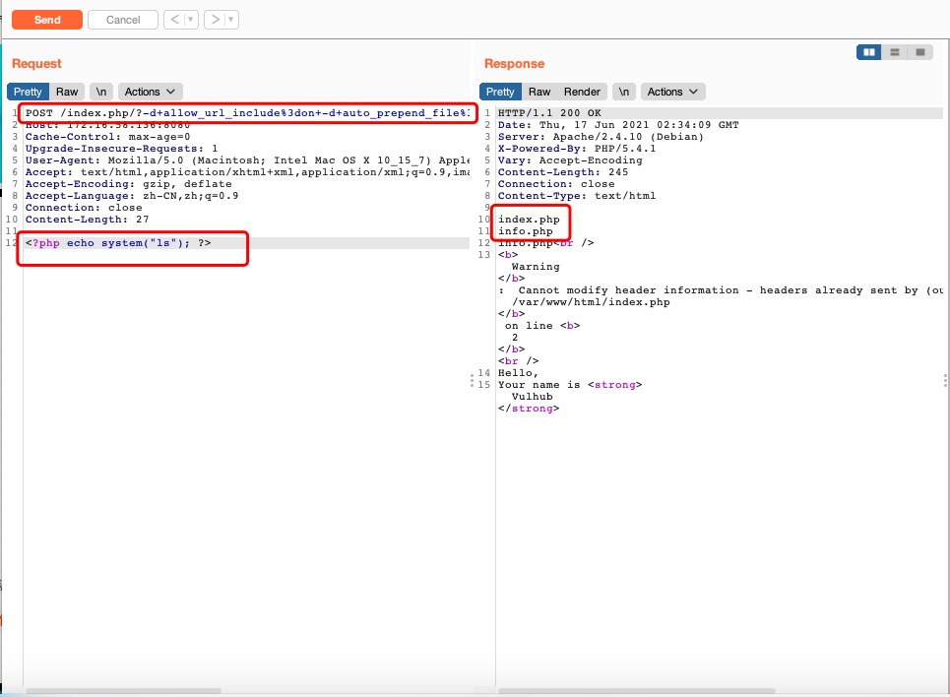Click the HTTP/1.1 200 OK status line
The width and height of the screenshot is (950, 697).
pos(549,113)
